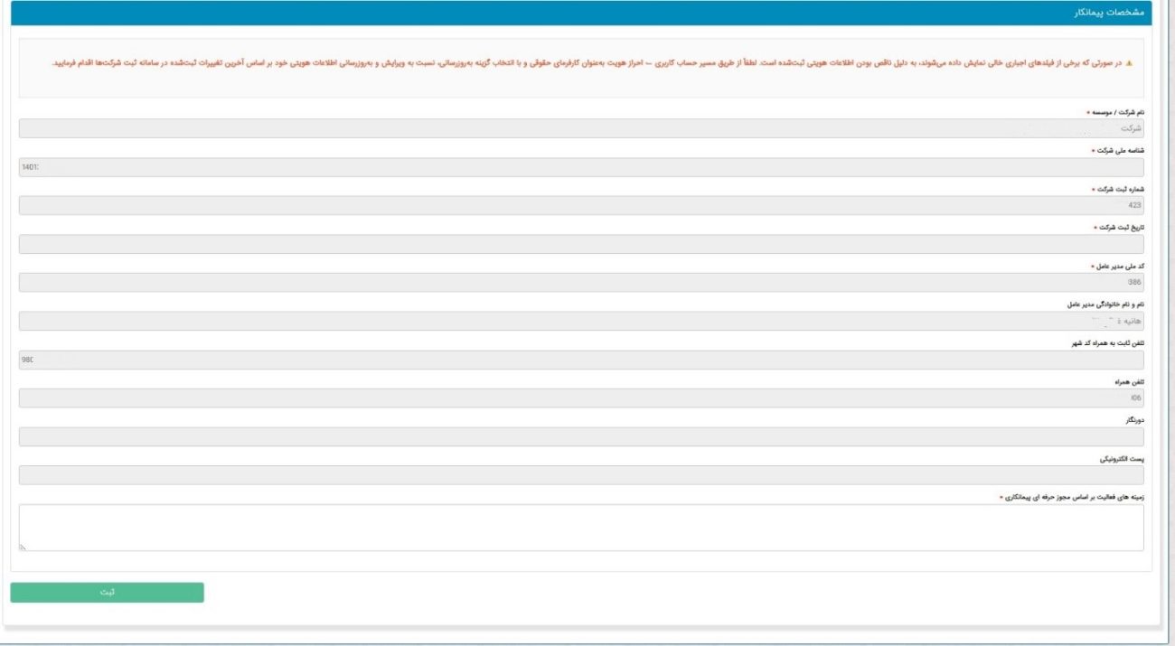Screen dimensions: 1175x646
Task: Click the label نام و نام خانوادگی مدیر عامل
Action: point(1104,304)
